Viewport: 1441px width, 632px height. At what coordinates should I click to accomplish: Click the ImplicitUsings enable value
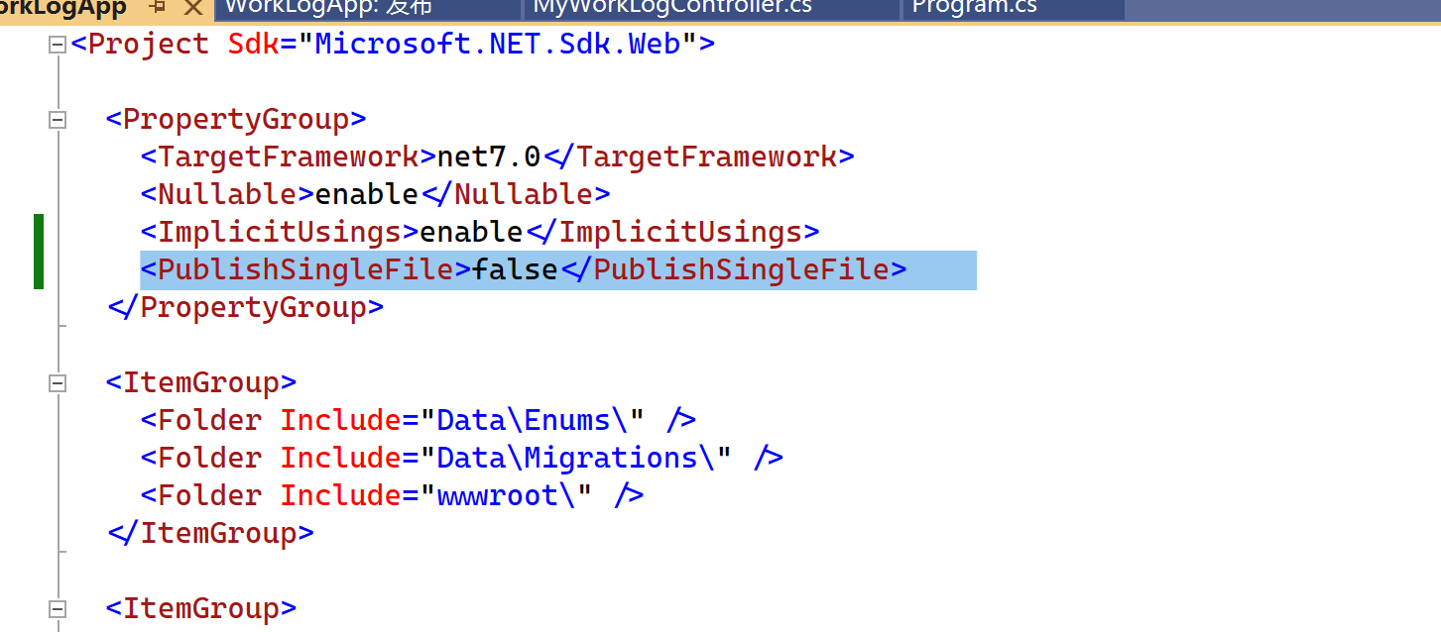pyautogui.click(x=471, y=232)
